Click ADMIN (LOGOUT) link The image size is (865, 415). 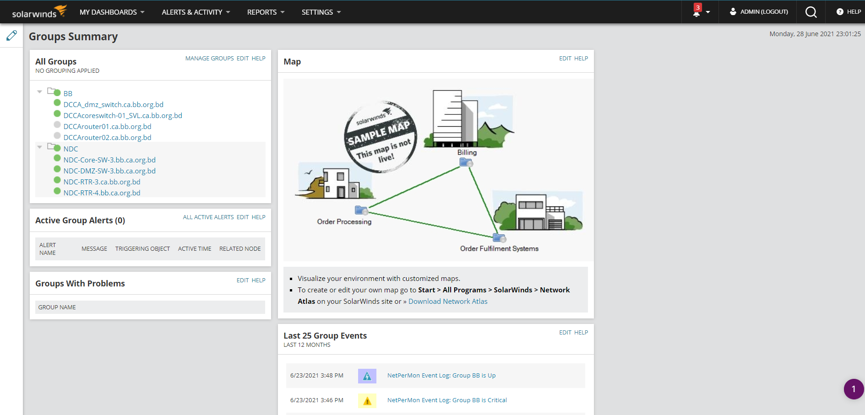[x=764, y=12]
